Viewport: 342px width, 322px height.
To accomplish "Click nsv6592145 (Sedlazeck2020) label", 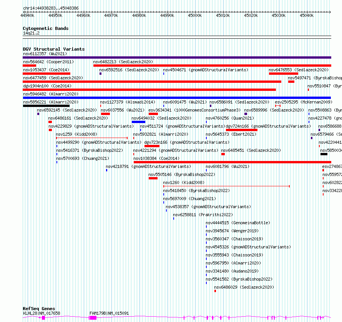I will point(67,110).
